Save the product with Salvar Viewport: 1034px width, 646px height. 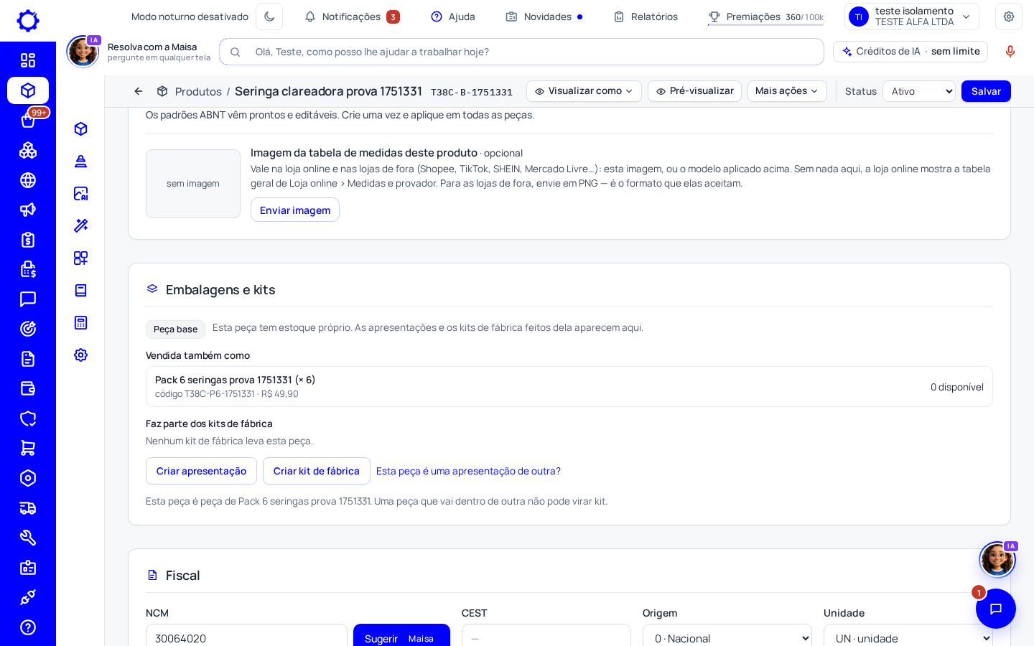click(x=986, y=91)
